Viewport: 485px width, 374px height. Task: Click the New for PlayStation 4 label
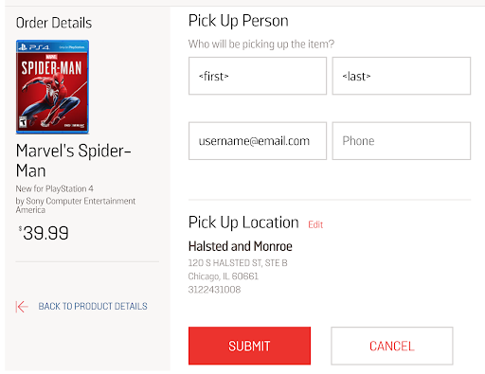[x=54, y=188]
